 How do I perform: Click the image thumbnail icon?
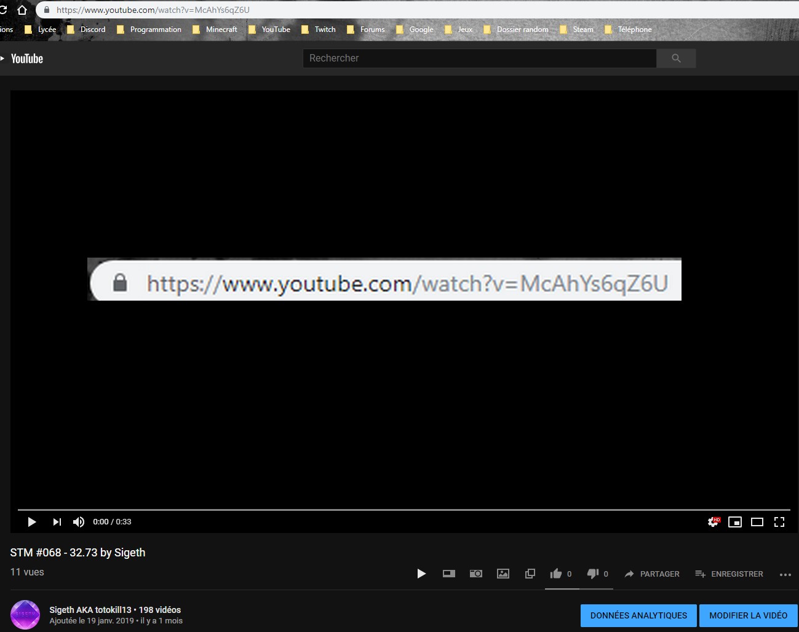(x=503, y=574)
